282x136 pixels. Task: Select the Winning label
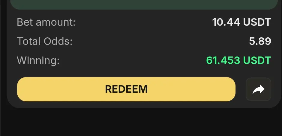coord(38,60)
